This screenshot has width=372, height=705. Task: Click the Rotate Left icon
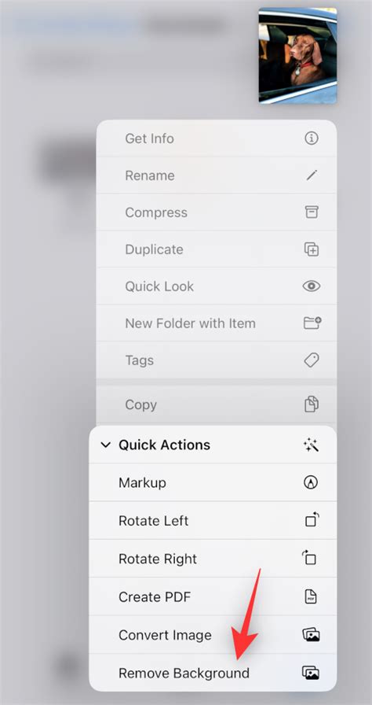(x=312, y=520)
